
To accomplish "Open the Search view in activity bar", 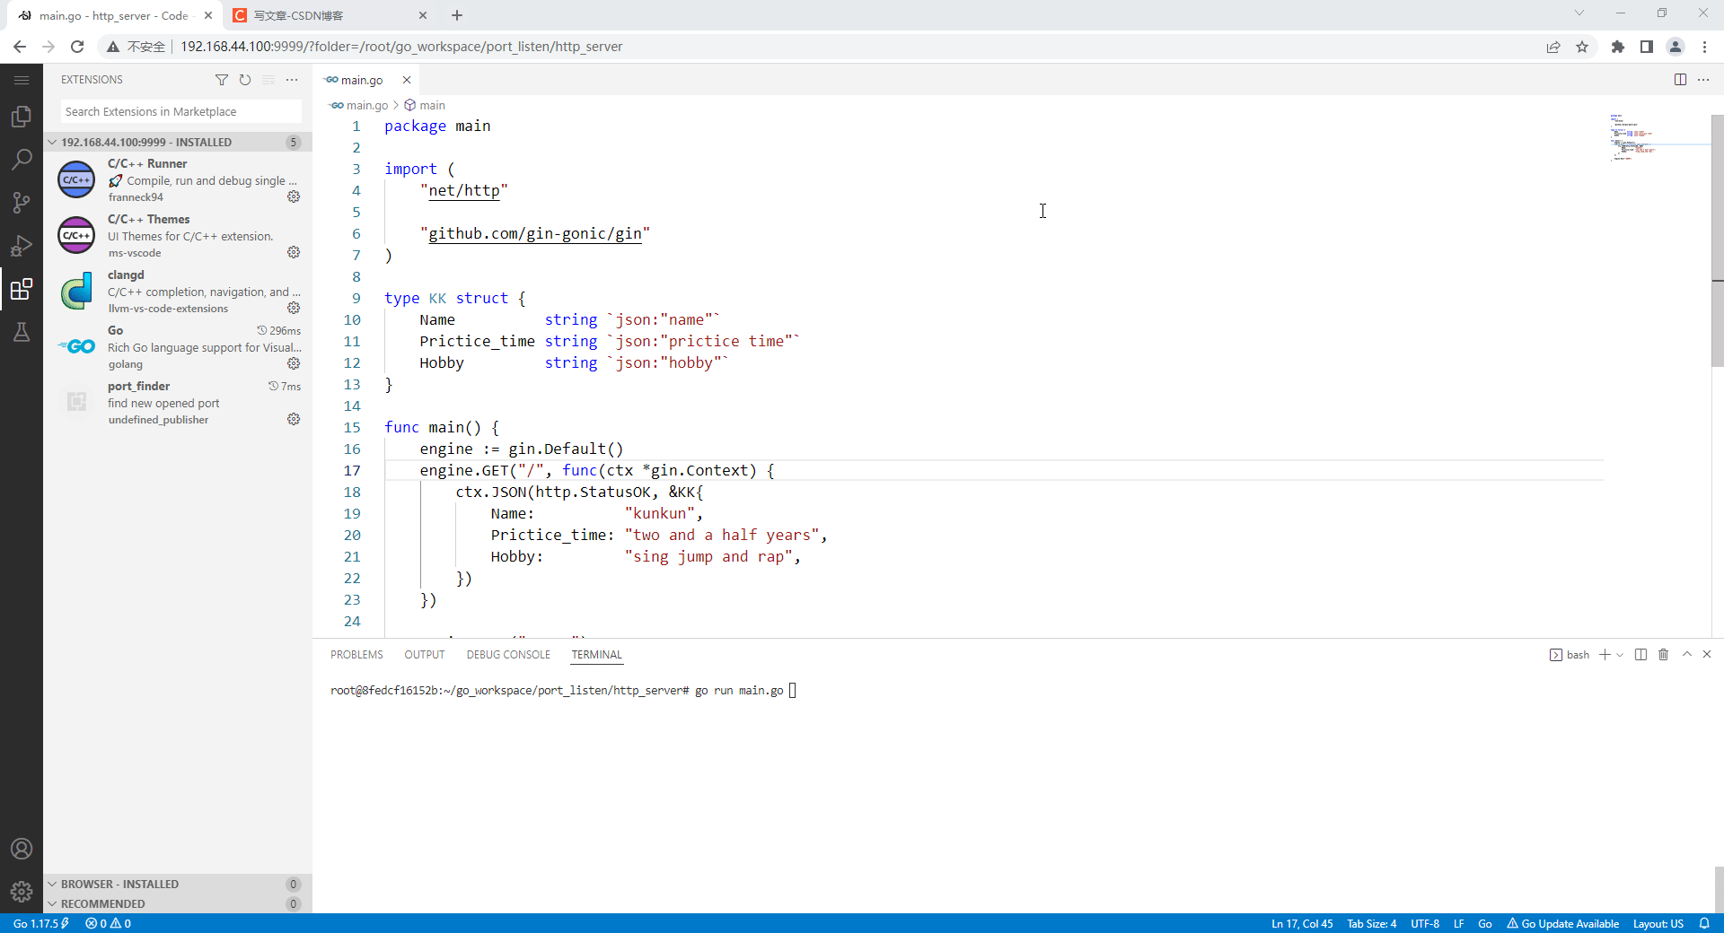I will tap(22, 160).
